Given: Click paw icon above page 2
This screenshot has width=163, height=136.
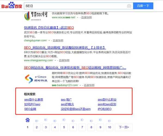Looking at the screenshot, I should click(36, 121).
